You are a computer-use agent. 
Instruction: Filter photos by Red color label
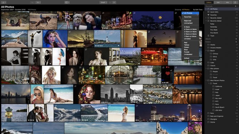click(x=185, y=43)
